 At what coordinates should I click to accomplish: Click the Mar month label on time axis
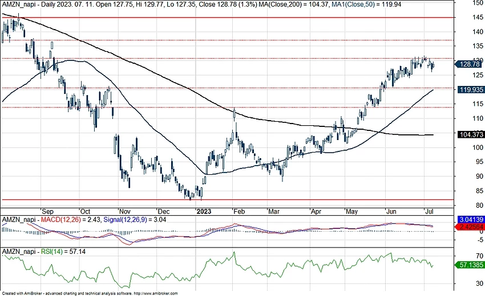pyautogui.click(x=274, y=211)
